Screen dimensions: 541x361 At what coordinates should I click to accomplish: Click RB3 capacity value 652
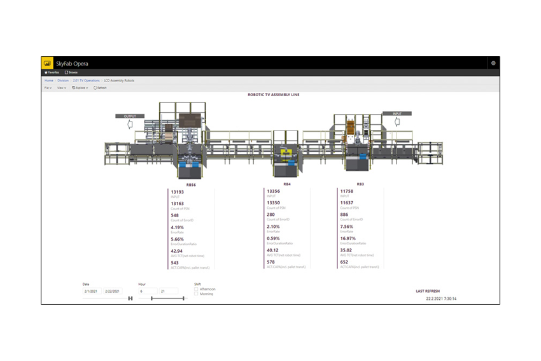[x=344, y=262]
